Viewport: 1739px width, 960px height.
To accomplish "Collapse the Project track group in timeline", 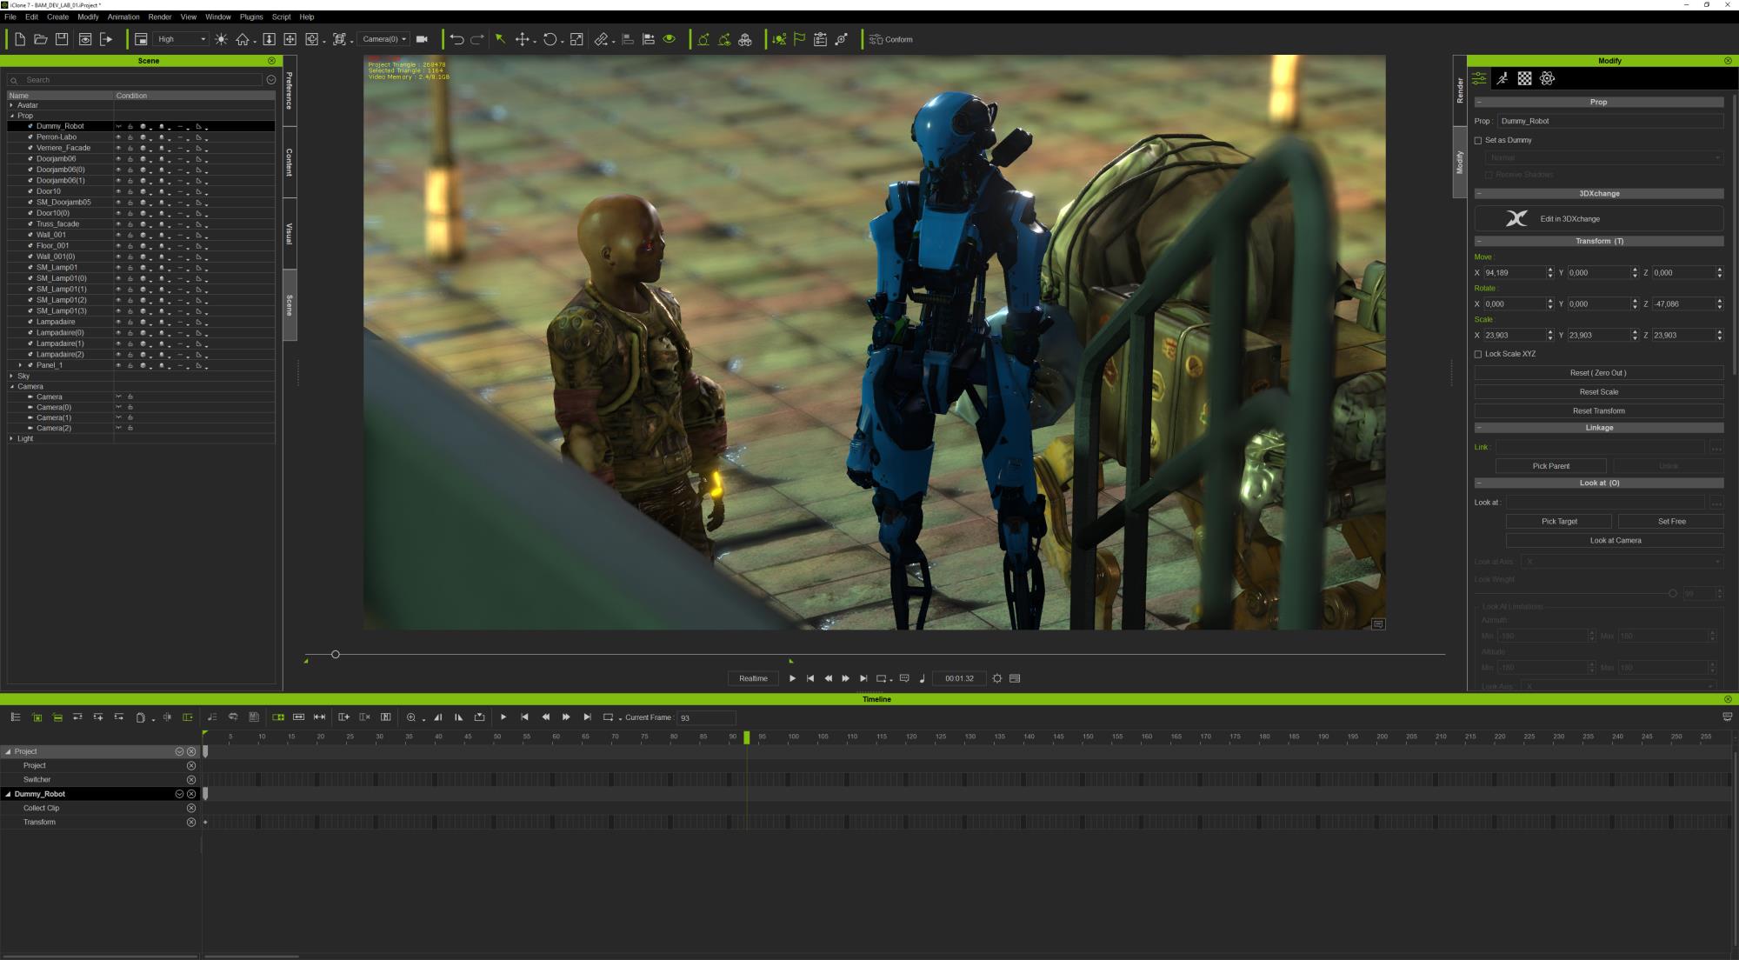I will pos(9,751).
